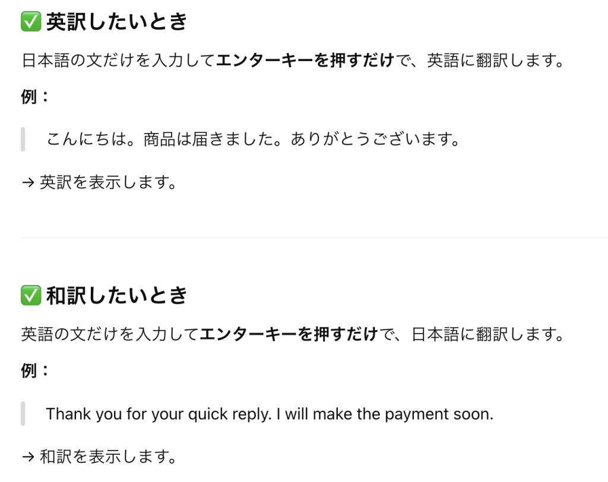Click the gray quote bar beside English example
Image resolution: width=608 pixels, height=482 pixels.
point(23,414)
